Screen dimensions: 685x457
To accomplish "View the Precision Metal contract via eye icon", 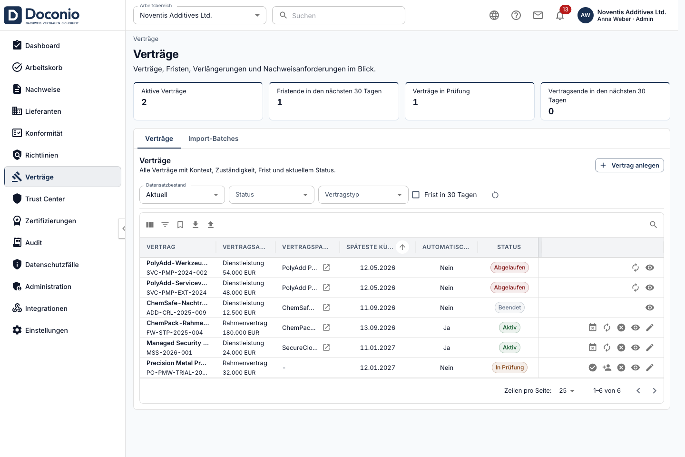I will coord(636,368).
